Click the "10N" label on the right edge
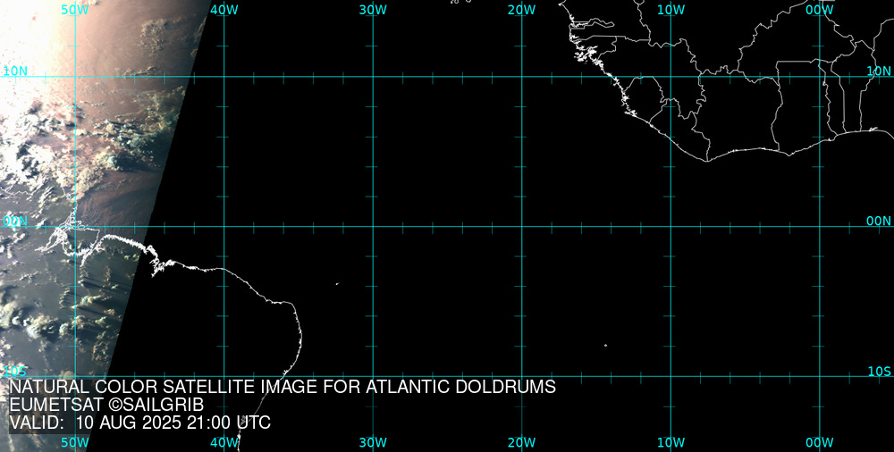This screenshot has width=894, height=452. tap(879, 71)
